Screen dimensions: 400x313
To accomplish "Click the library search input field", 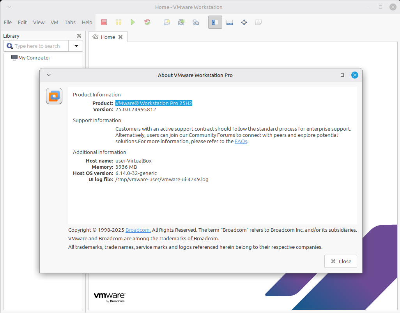I will tap(38, 46).
